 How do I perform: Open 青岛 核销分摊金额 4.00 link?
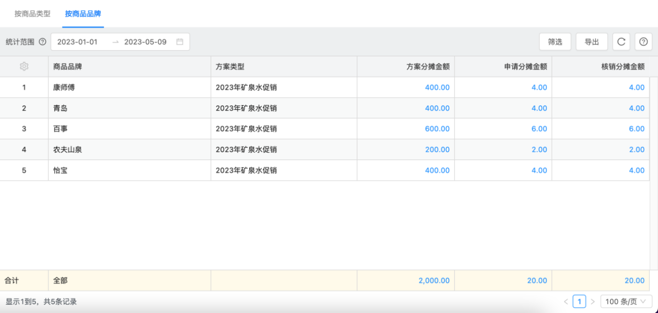pos(637,108)
